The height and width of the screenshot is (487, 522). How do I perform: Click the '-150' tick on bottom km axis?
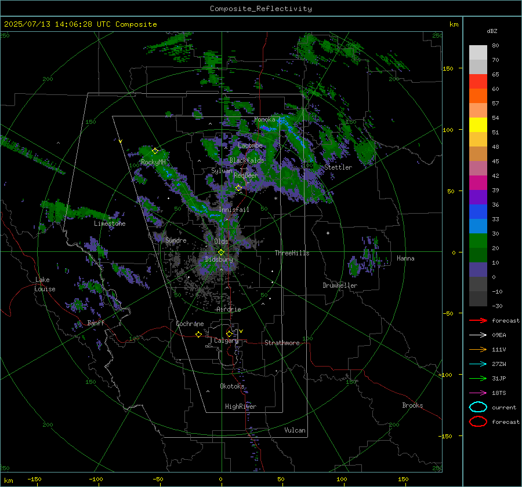(34, 479)
